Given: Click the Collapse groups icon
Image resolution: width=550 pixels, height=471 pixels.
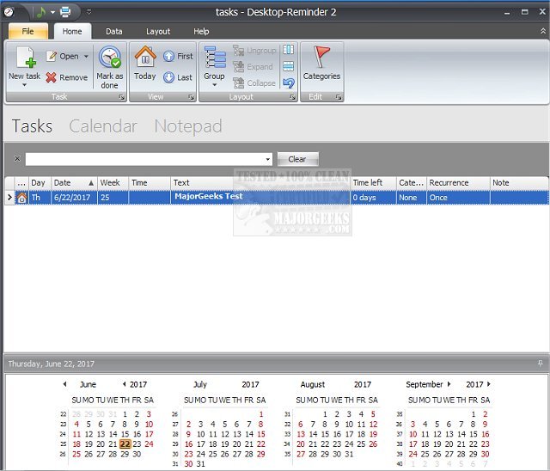Looking at the screenshot, I should tap(239, 83).
